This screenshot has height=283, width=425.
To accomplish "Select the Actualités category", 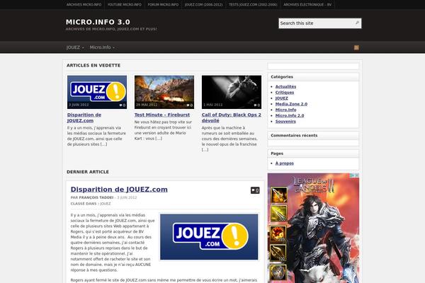I will click(x=285, y=86).
